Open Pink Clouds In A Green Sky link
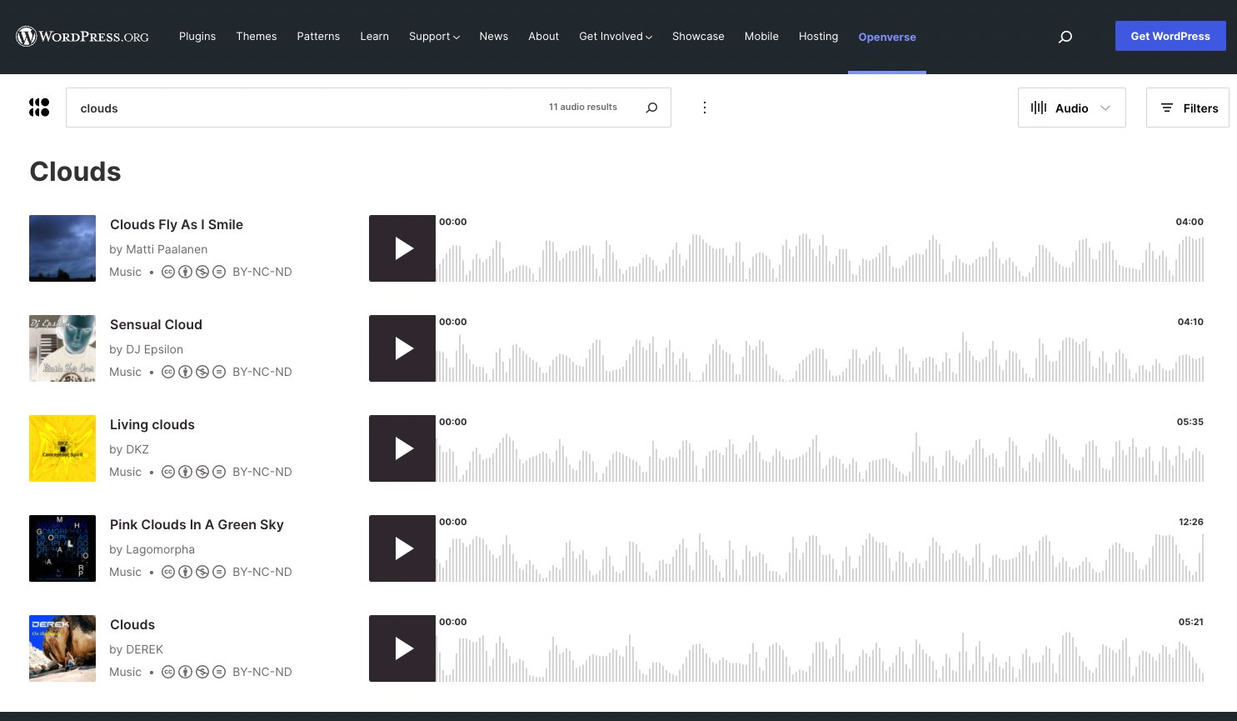The width and height of the screenshot is (1237, 721). (x=197, y=524)
